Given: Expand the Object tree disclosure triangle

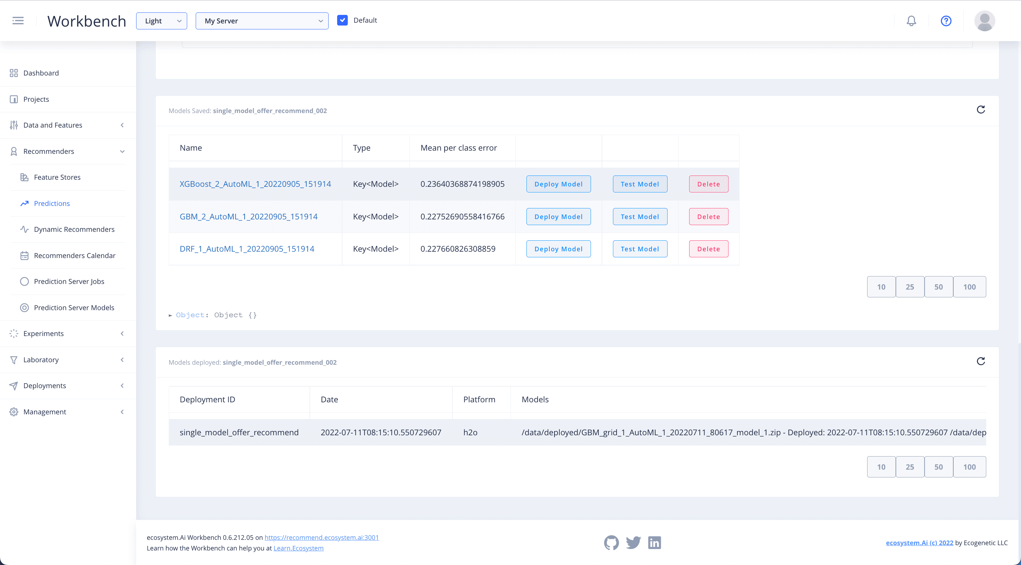Looking at the screenshot, I should pyautogui.click(x=171, y=315).
